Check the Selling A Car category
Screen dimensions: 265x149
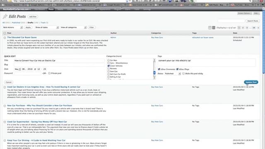(108, 77)
